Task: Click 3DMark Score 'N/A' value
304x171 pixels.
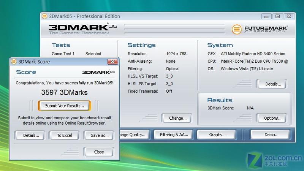Action: click(250, 108)
